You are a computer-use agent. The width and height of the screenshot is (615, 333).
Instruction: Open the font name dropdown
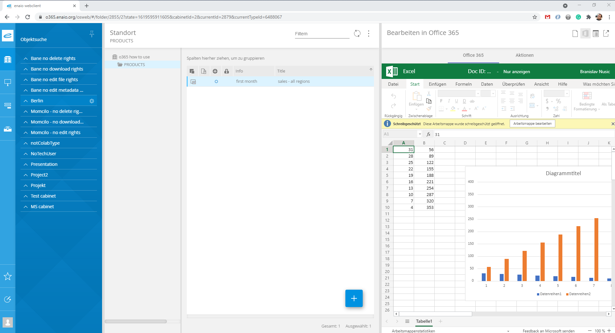point(478,93)
